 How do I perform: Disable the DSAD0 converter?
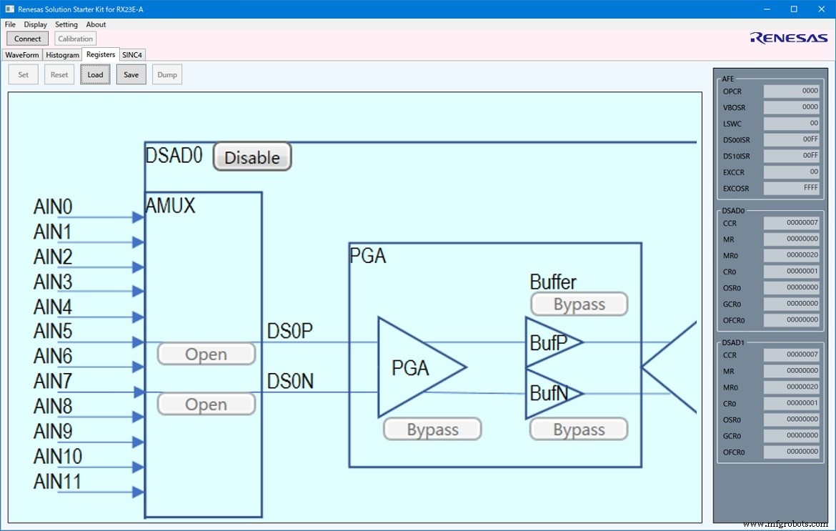[252, 157]
